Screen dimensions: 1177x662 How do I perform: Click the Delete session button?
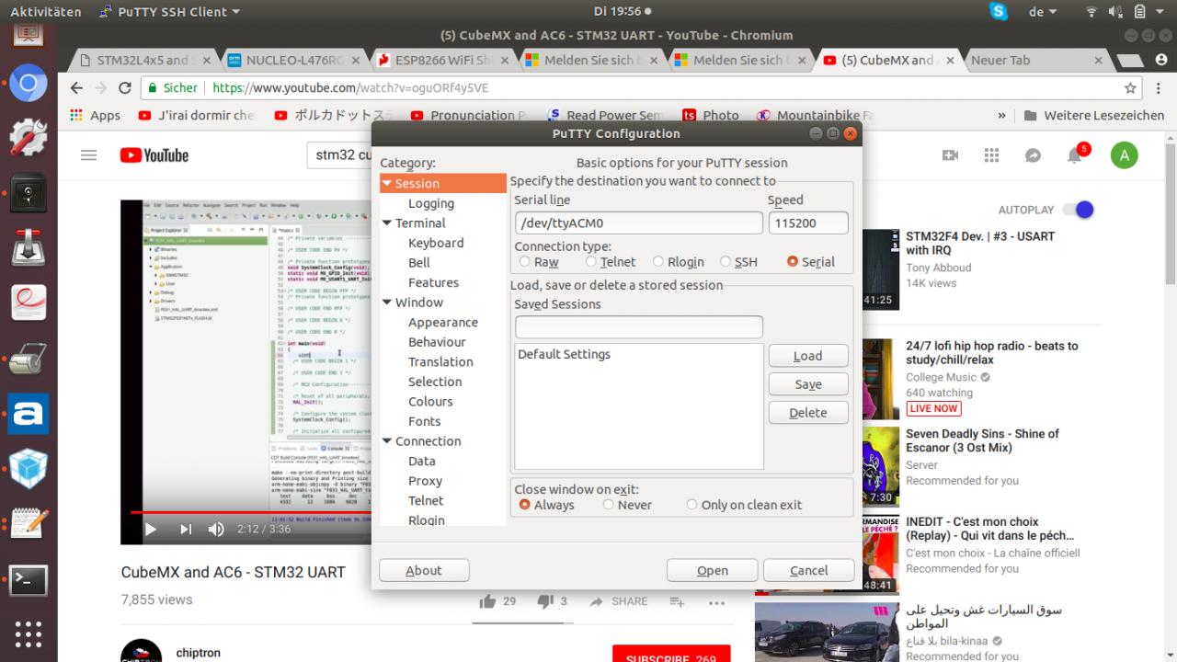808,413
